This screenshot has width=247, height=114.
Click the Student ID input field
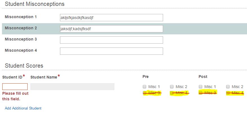15,87
